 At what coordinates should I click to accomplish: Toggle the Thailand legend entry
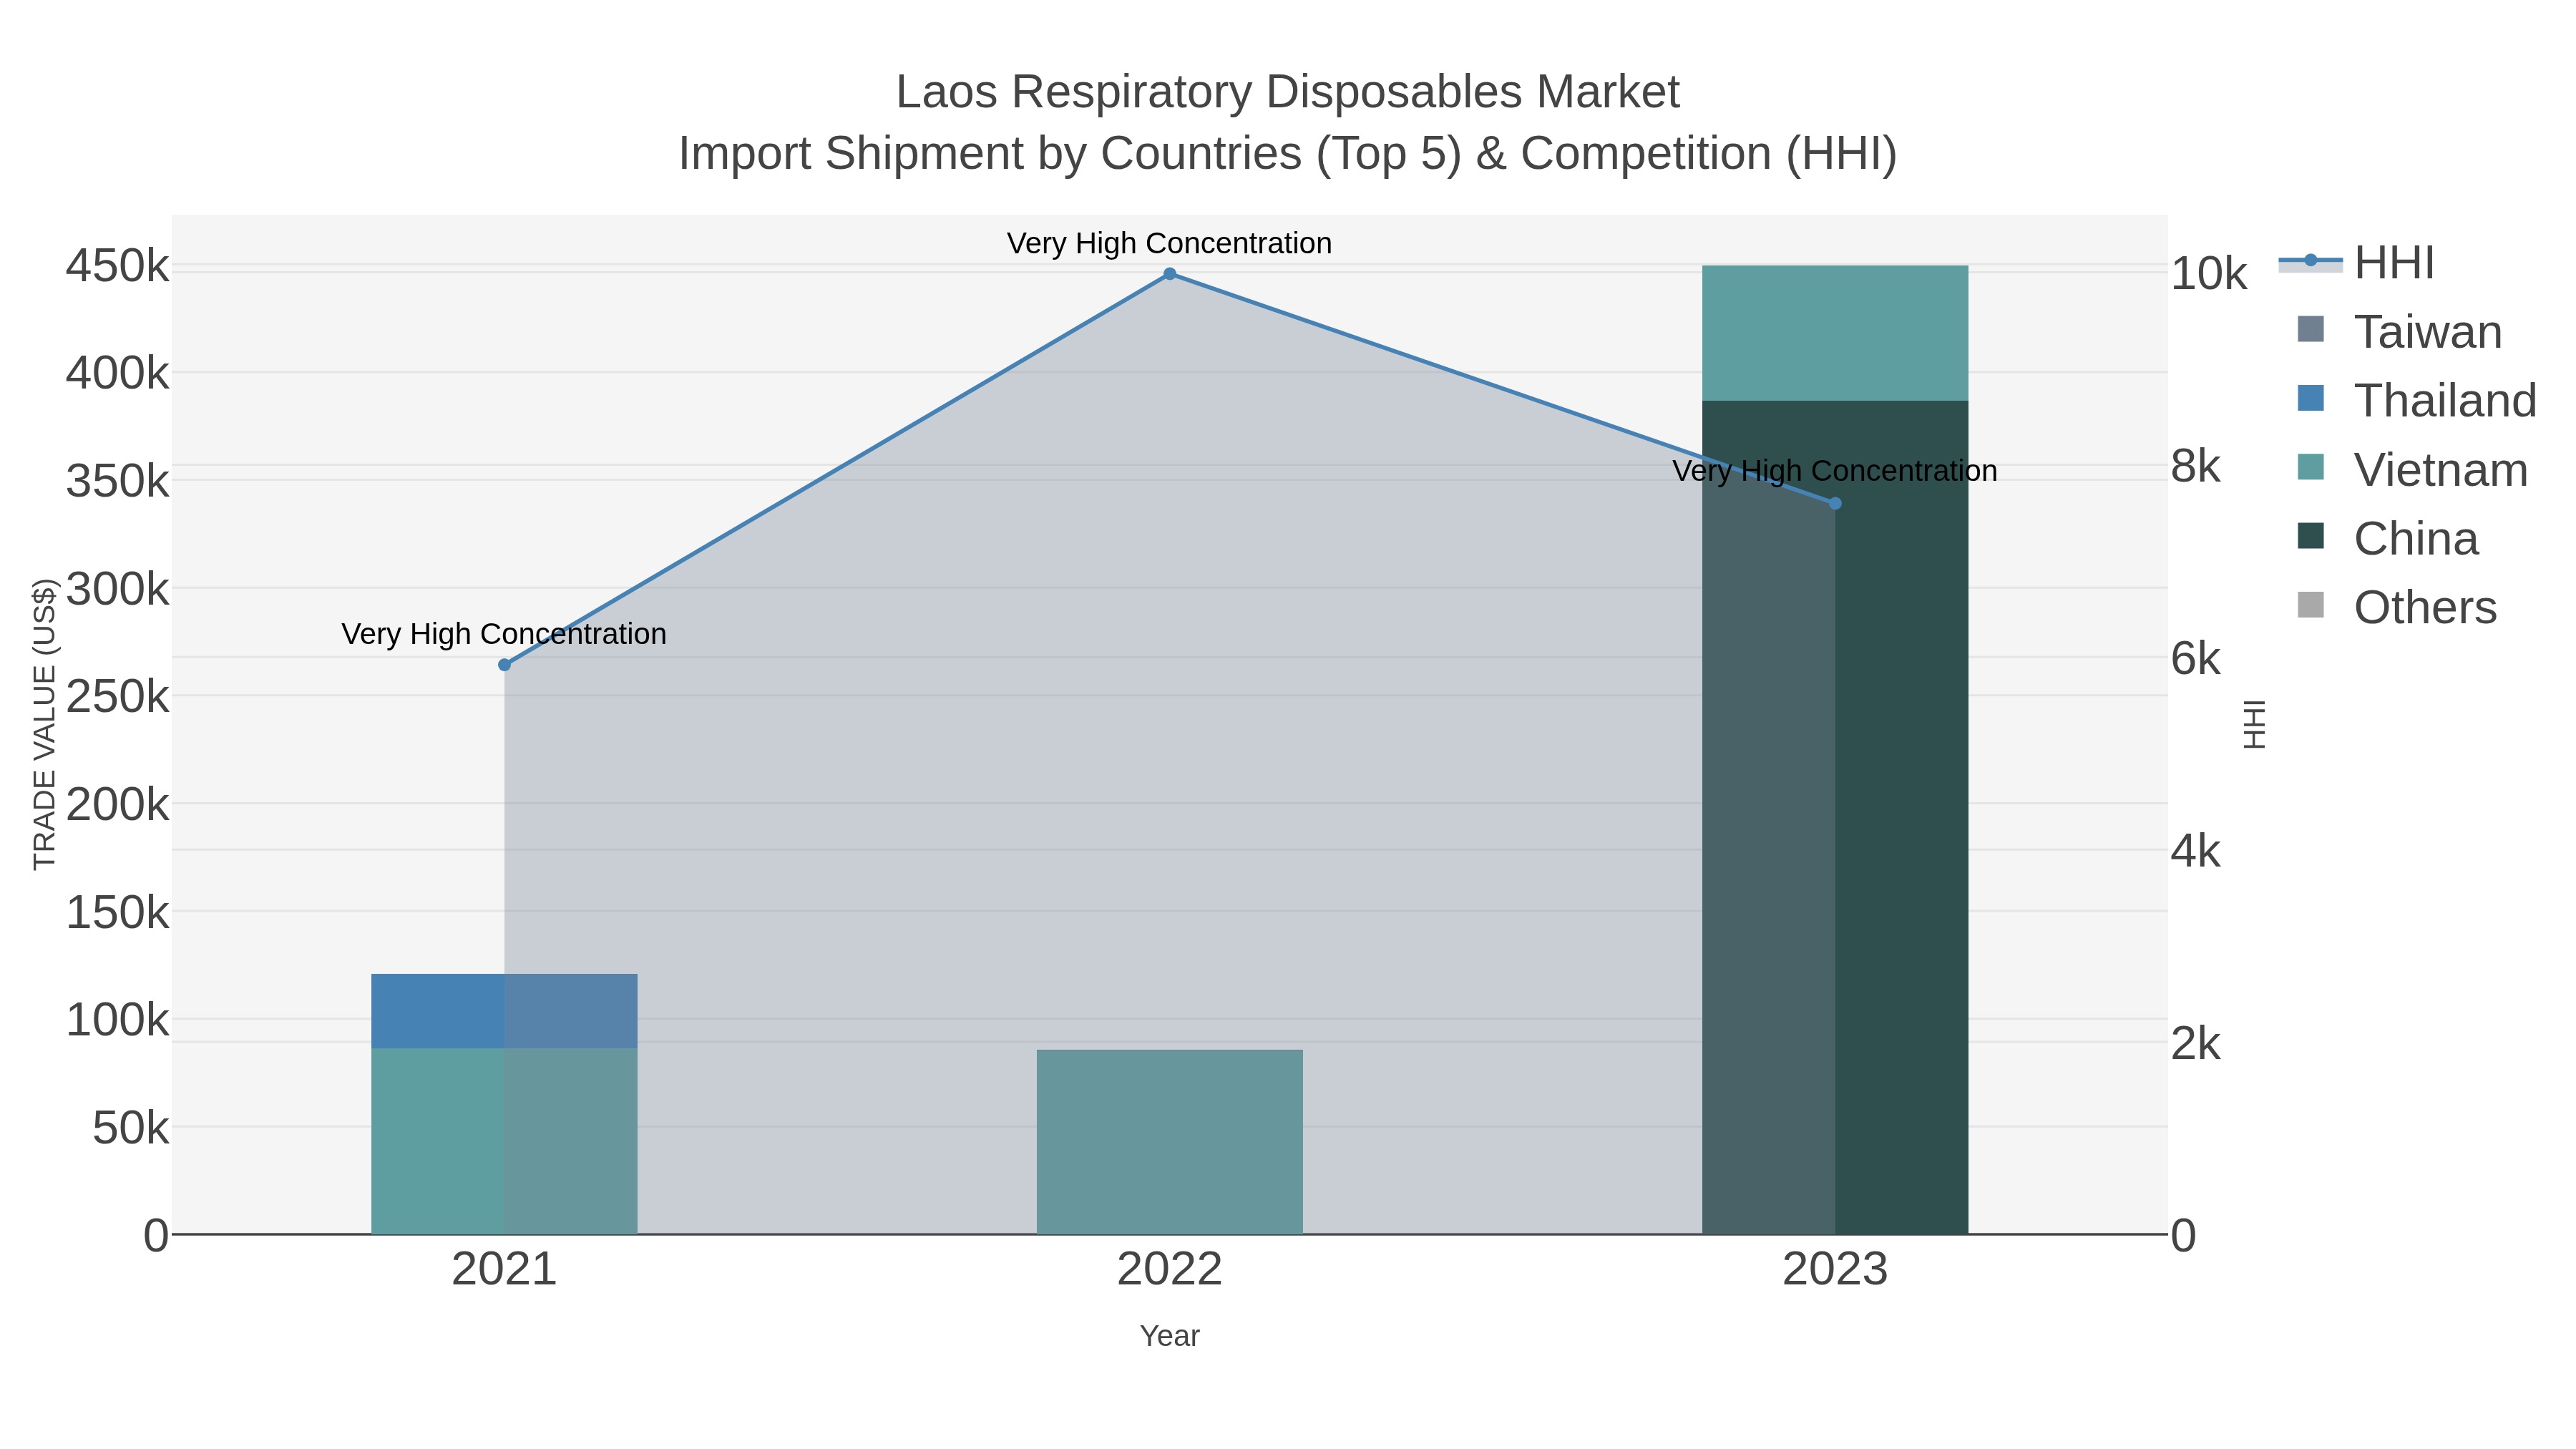tap(2417, 400)
